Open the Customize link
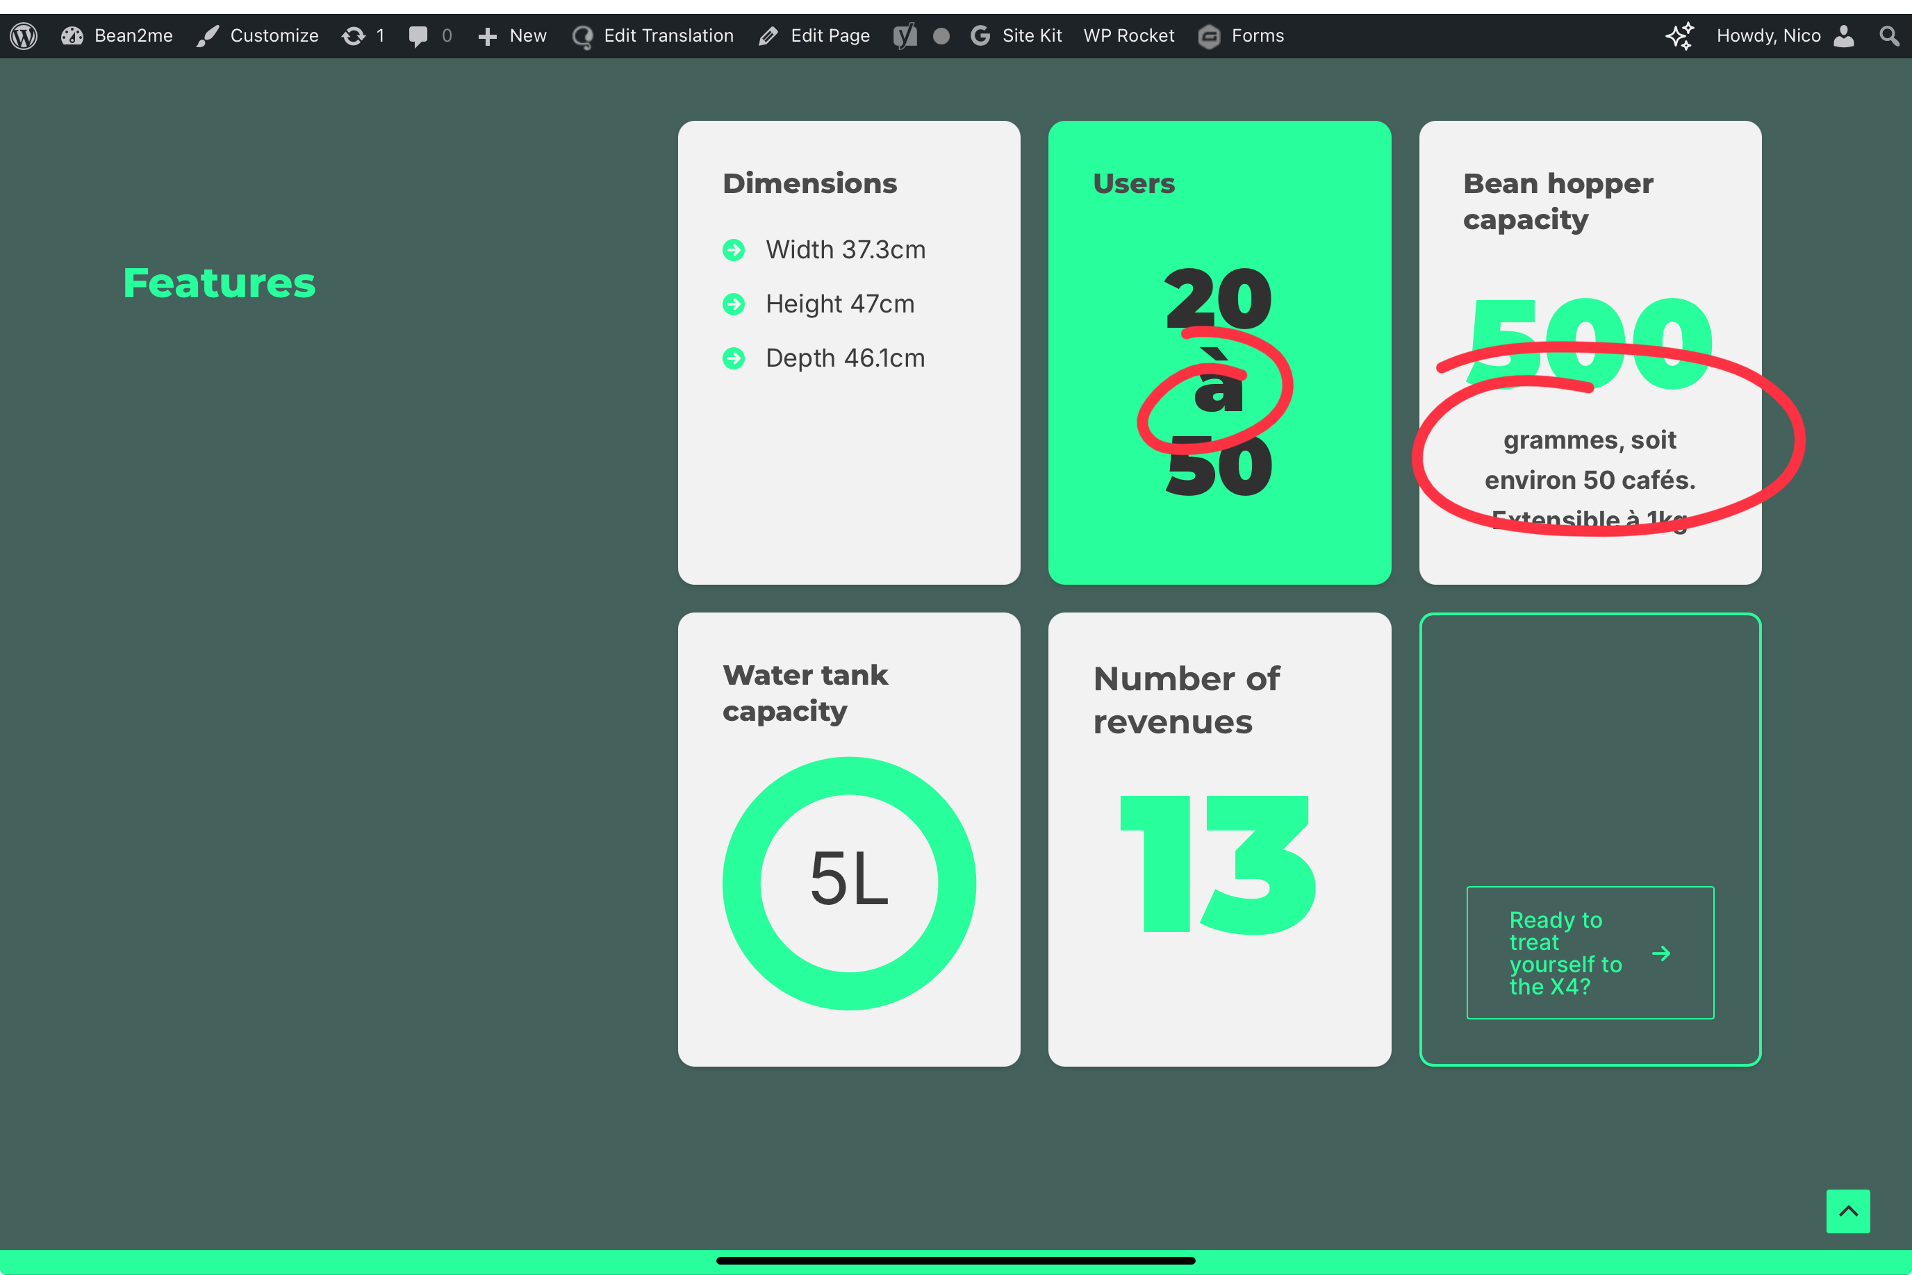Screen dimensions: 1912x1275 [x=274, y=36]
